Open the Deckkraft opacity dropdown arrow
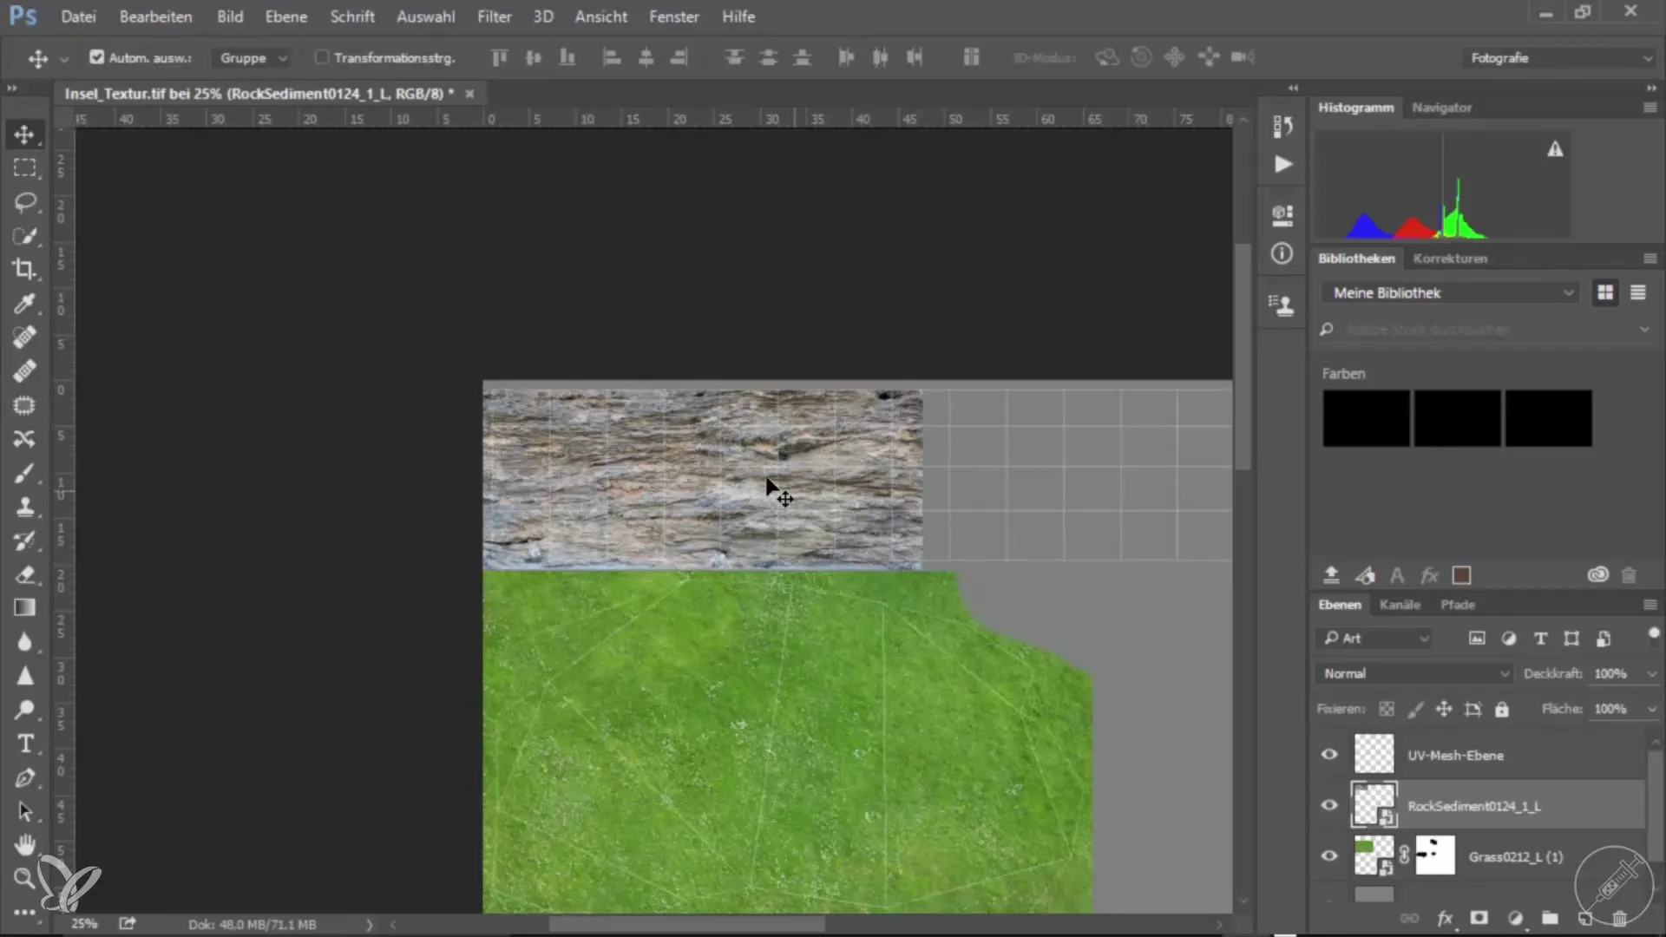This screenshot has height=937, width=1666. point(1651,674)
